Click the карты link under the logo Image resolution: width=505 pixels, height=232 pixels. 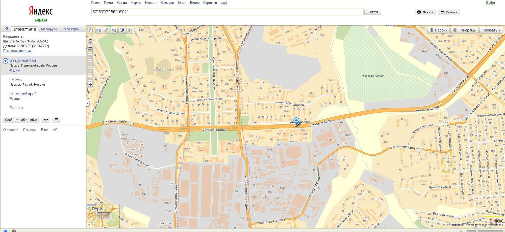(41, 20)
